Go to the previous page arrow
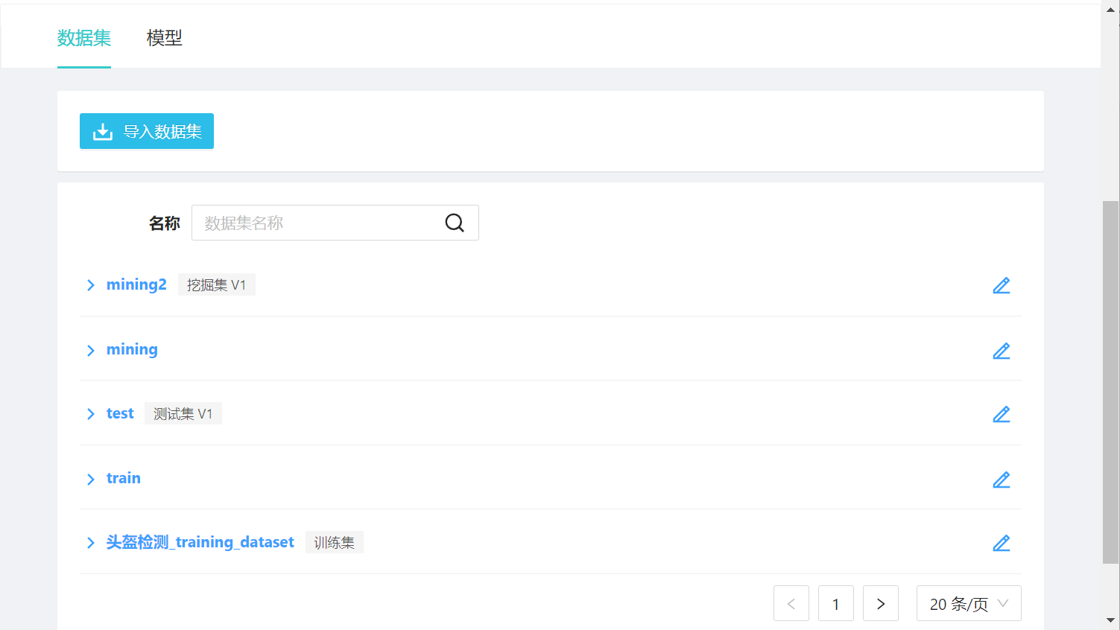Screen dimensions: 1120x630 [x=791, y=603]
